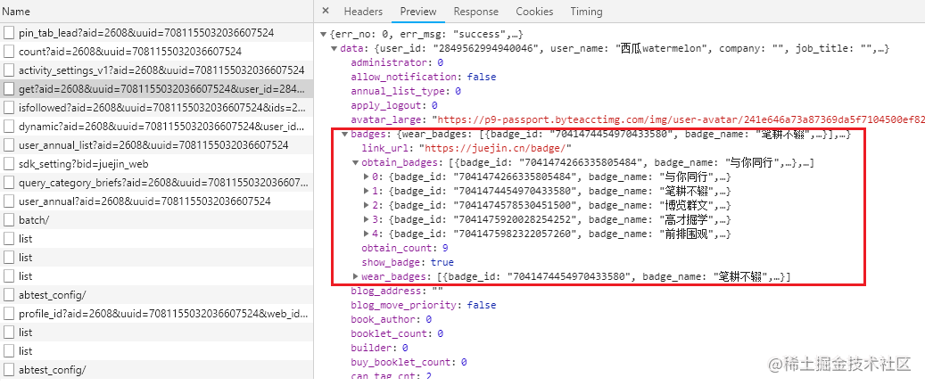Select the sdk_setting?bid=juejin_web request
Screen dimensions: 925x386
(156, 164)
